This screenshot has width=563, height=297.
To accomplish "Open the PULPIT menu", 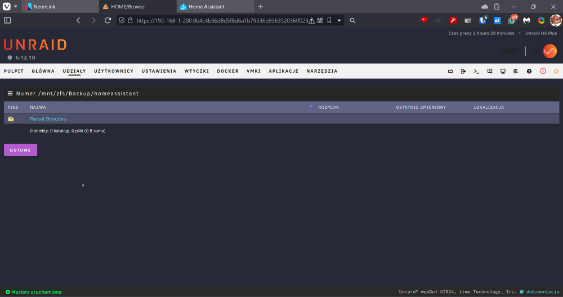I will 14,71.
